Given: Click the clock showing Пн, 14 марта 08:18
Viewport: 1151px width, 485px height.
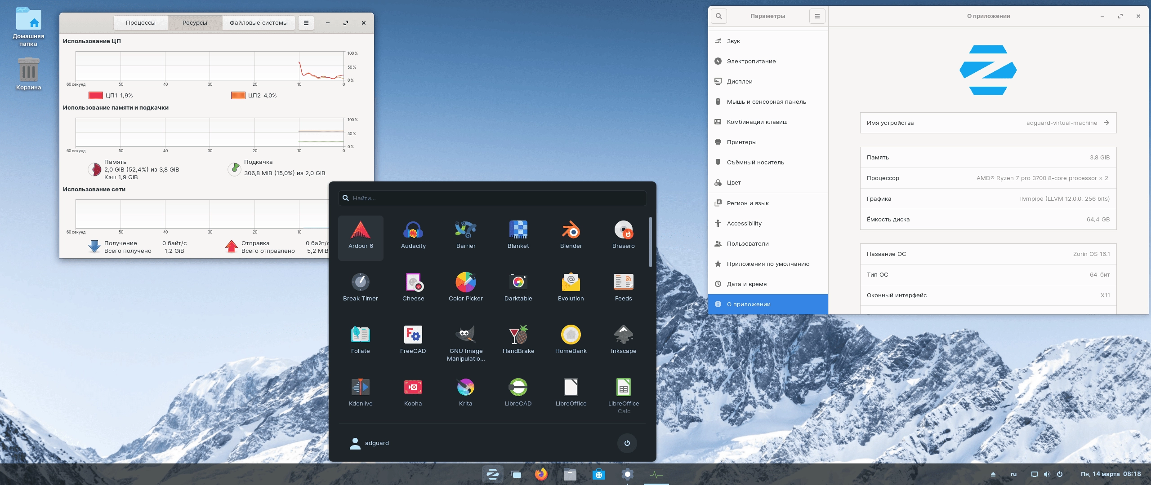Looking at the screenshot, I should [1111, 474].
